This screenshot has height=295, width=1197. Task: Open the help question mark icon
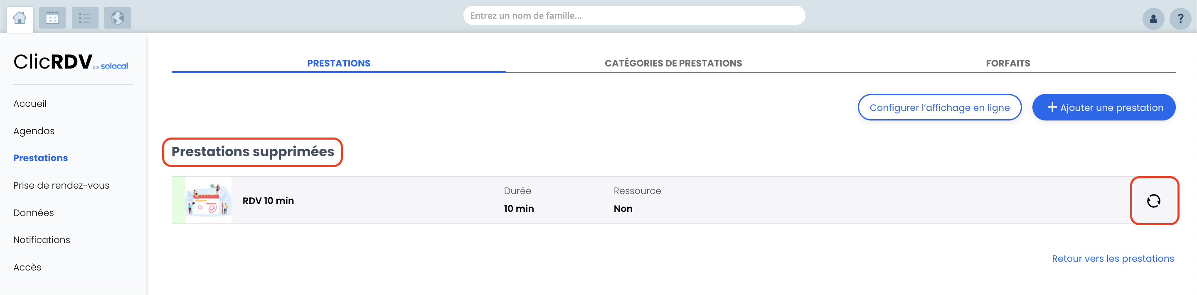(x=1180, y=19)
